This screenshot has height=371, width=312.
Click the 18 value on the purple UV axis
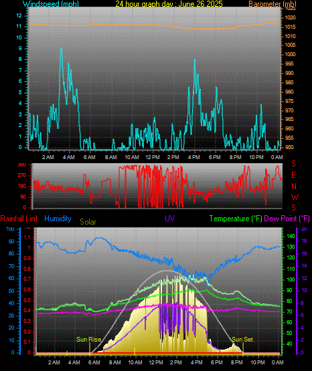click(304, 241)
